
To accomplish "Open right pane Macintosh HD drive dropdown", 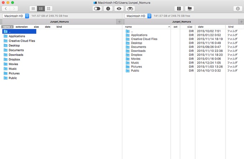I will 138,16.
